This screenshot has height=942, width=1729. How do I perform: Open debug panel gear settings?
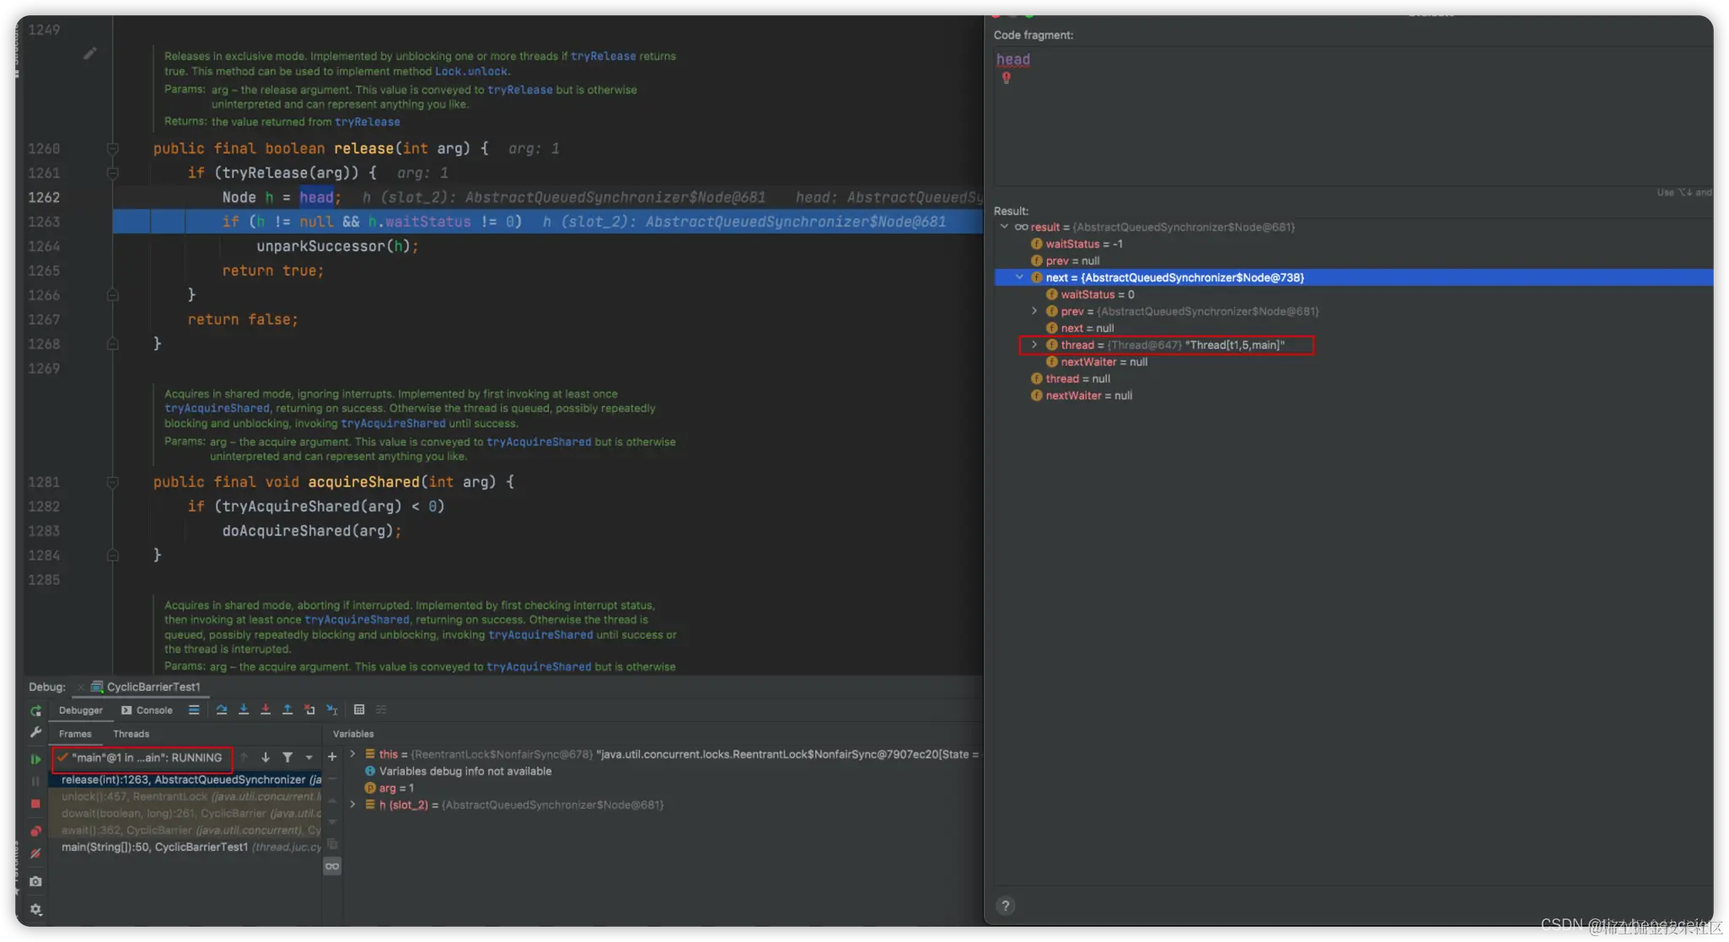[x=35, y=909]
